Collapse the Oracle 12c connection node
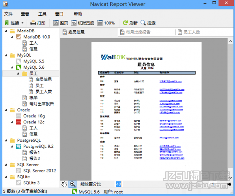 12,122
